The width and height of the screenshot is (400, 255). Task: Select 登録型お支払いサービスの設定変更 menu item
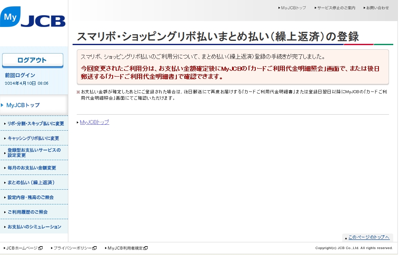pos(34,153)
